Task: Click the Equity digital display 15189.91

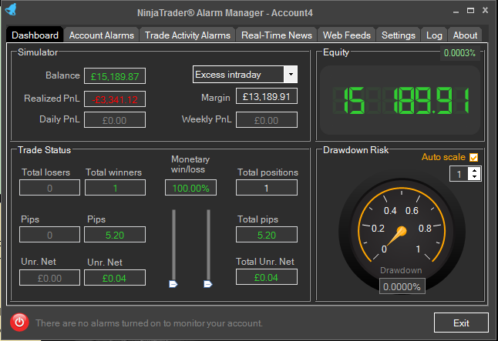Action: [x=400, y=100]
